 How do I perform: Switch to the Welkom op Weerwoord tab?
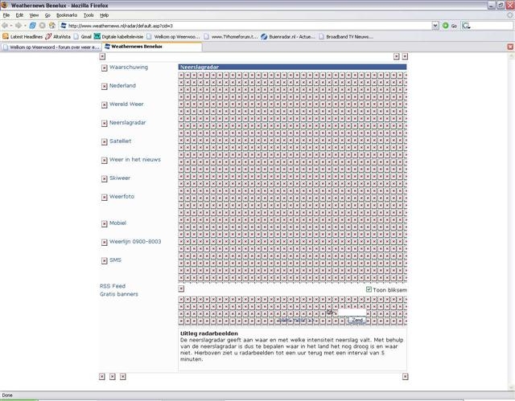pos(51,47)
